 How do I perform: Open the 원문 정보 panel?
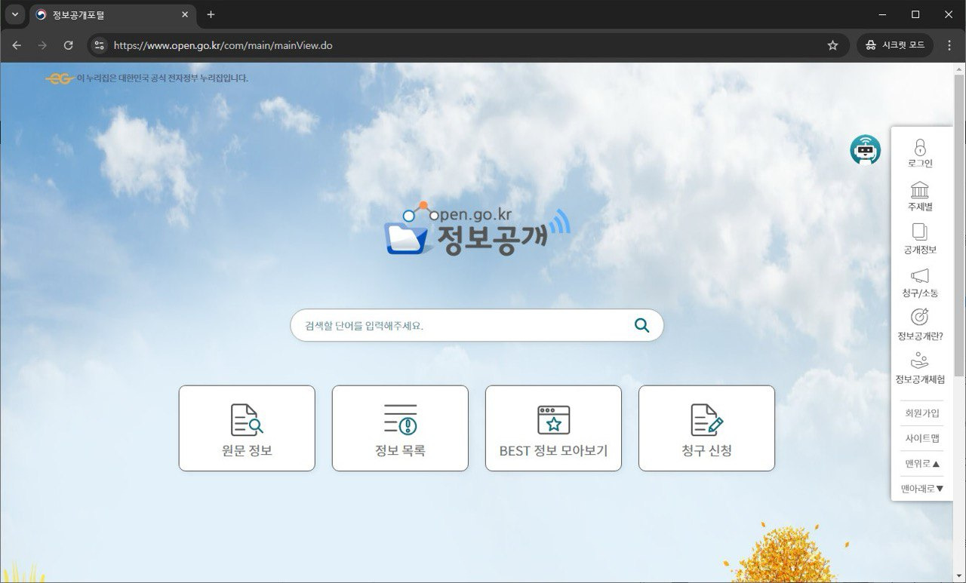[247, 428]
